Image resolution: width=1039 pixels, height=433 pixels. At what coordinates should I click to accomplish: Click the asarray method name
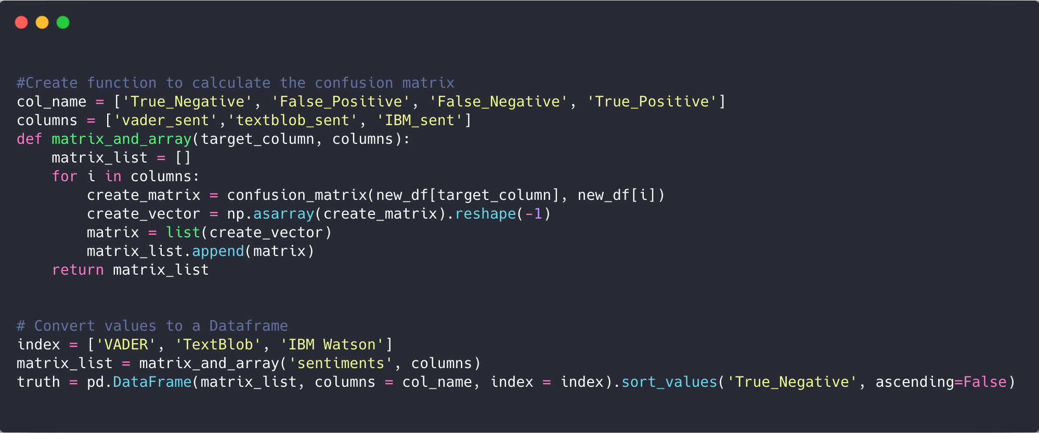coord(284,214)
